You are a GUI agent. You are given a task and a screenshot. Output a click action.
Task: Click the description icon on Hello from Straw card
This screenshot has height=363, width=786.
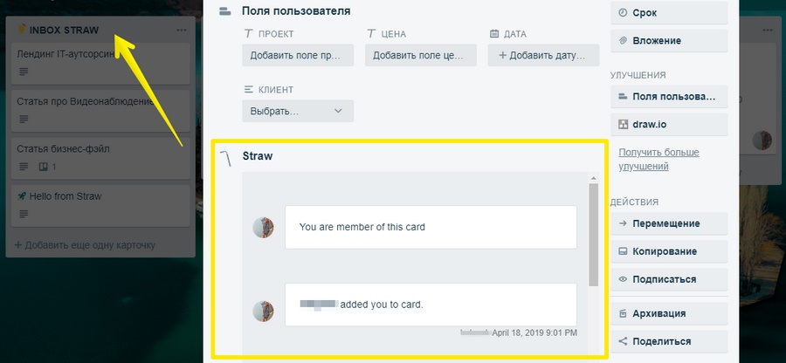click(x=24, y=215)
